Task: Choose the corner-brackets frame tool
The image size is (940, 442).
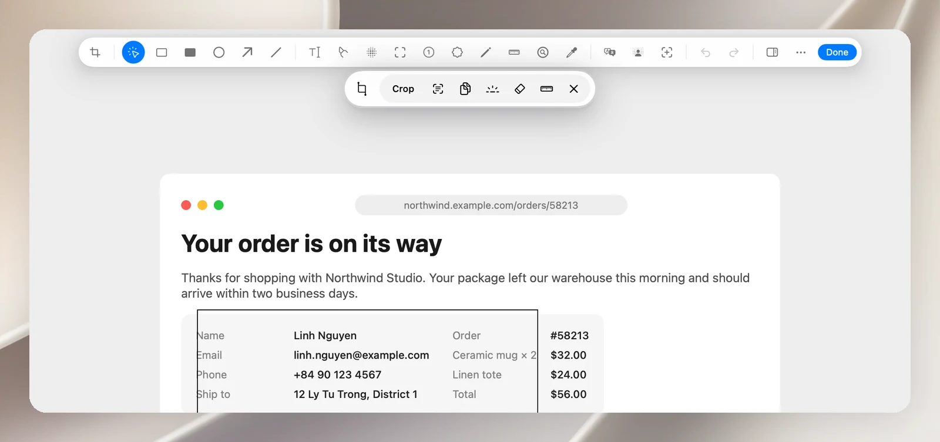Action: tap(400, 52)
